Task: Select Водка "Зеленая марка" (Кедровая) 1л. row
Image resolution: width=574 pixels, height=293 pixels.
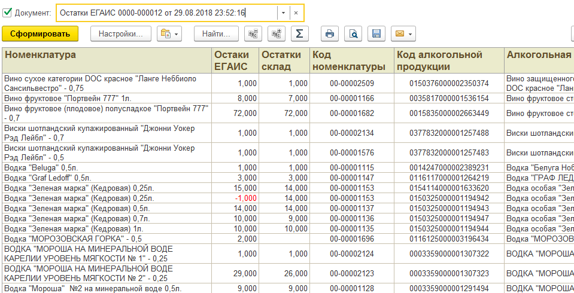Action: click(x=107, y=229)
